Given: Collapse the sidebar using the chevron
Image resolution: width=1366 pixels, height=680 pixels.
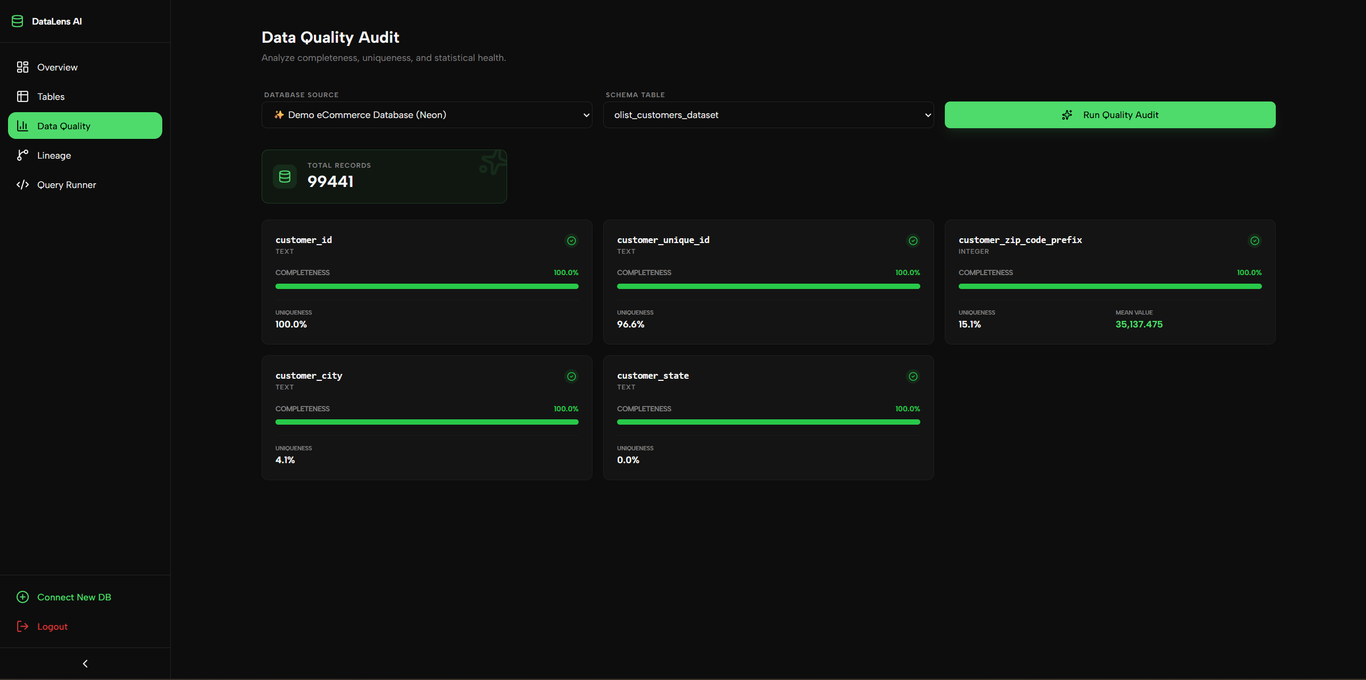Looking at the screenshot, I should [84, 663].
